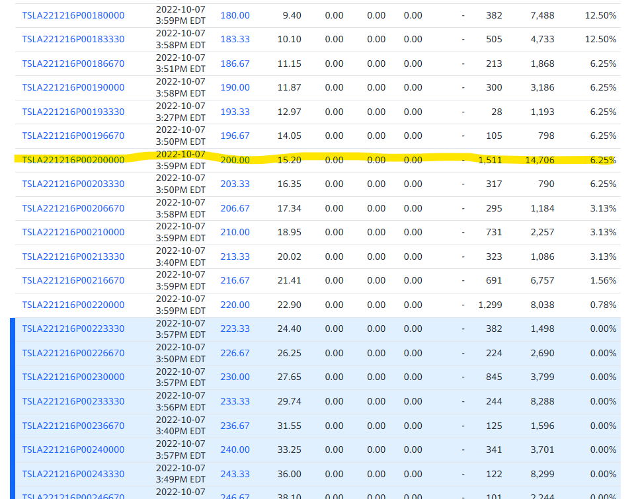Select the 236.67 strike link
The image size is (640, 499).
coord(235,426)
